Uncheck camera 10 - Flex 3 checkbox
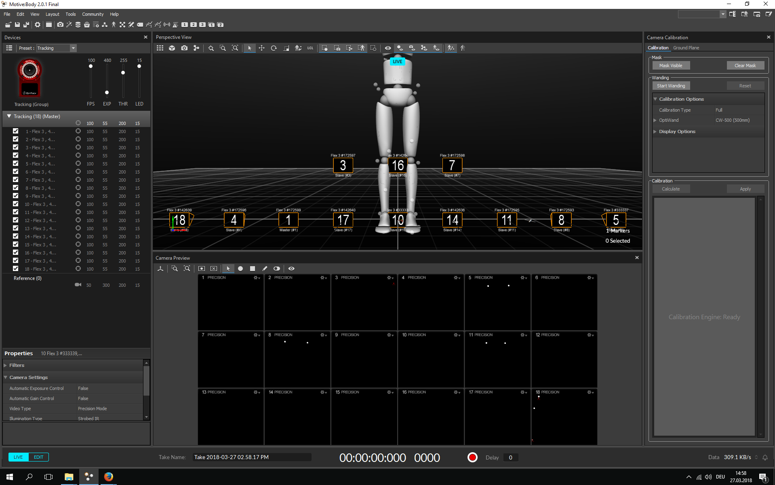Viewport: 775px width, 485px height. [15, 204]
